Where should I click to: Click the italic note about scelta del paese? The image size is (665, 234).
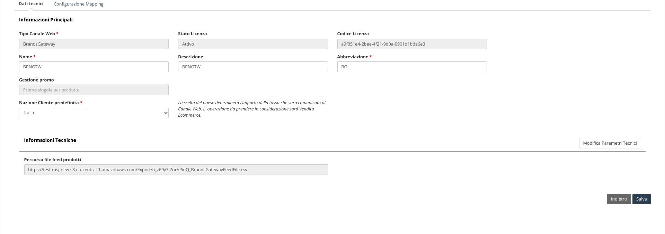tap(252, 109)
